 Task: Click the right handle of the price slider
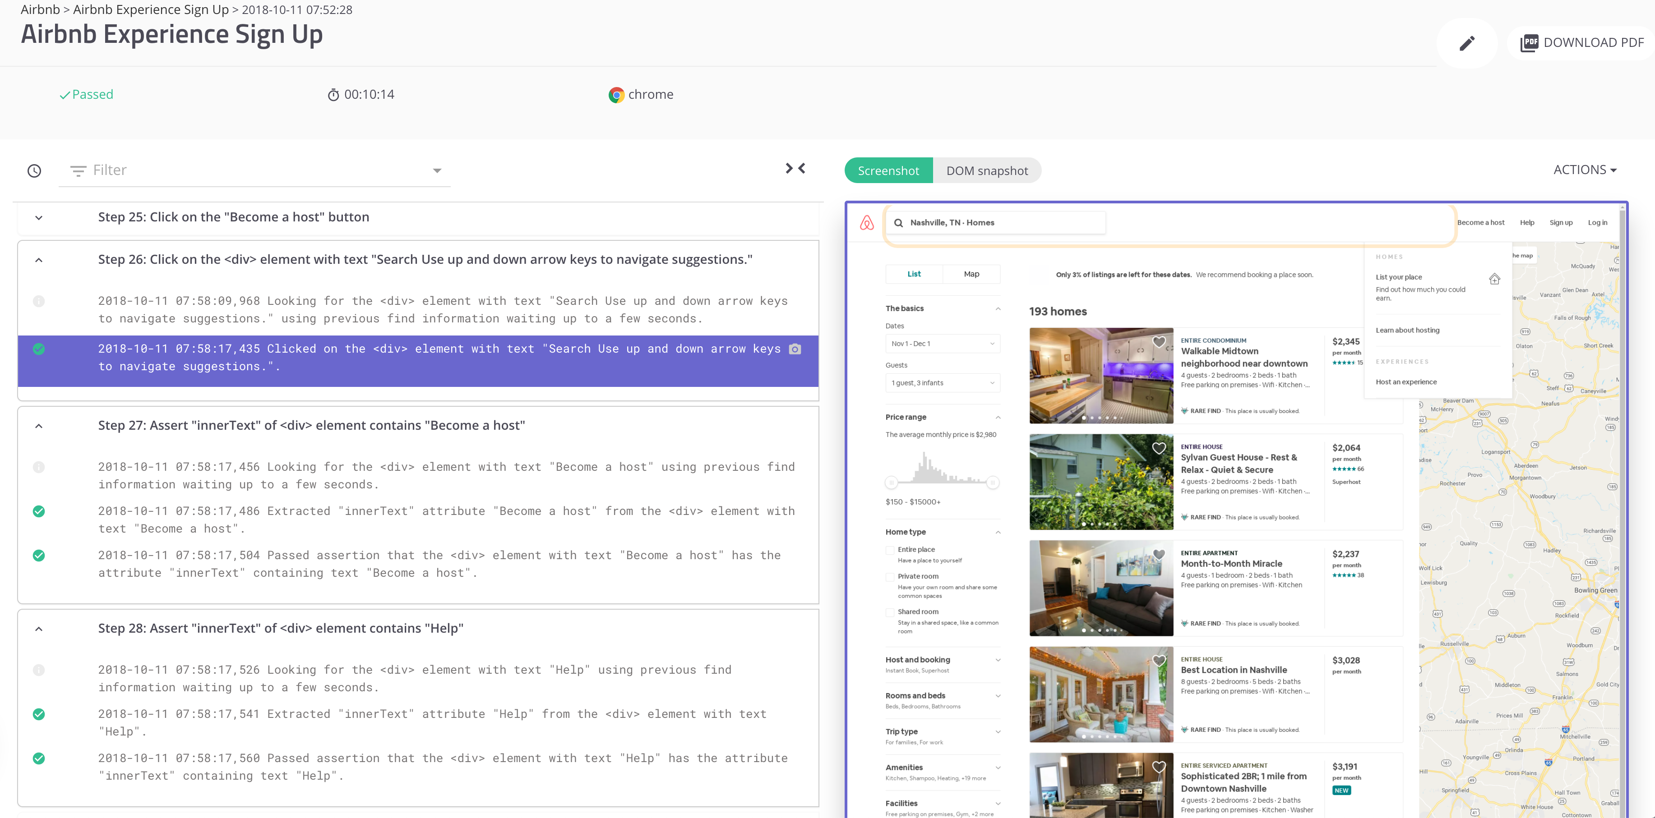[993, 483]
